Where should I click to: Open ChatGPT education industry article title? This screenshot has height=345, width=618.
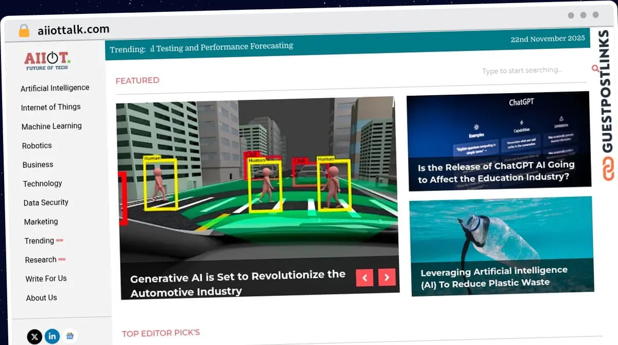point(496,172)
